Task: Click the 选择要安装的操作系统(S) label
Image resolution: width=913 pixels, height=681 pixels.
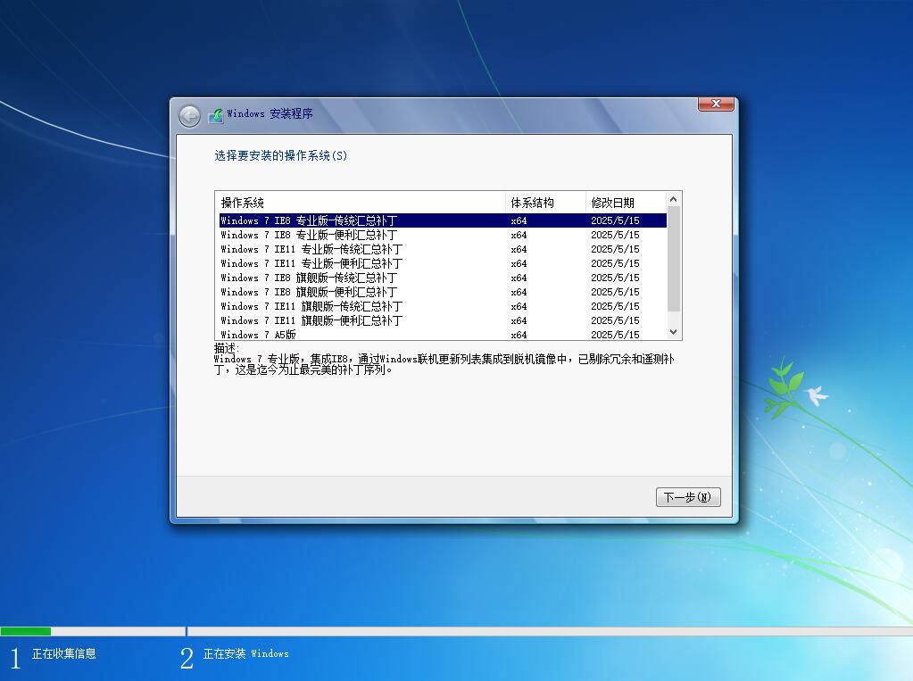Action: click(x=280, y=155)
